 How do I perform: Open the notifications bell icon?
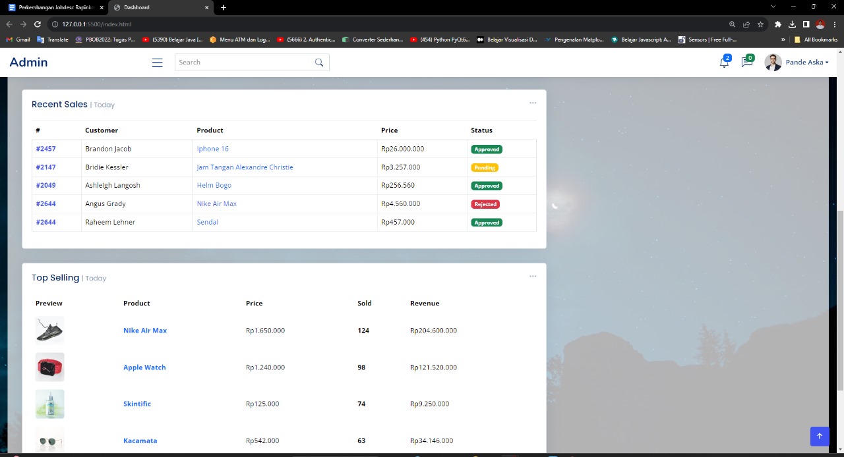723,62
